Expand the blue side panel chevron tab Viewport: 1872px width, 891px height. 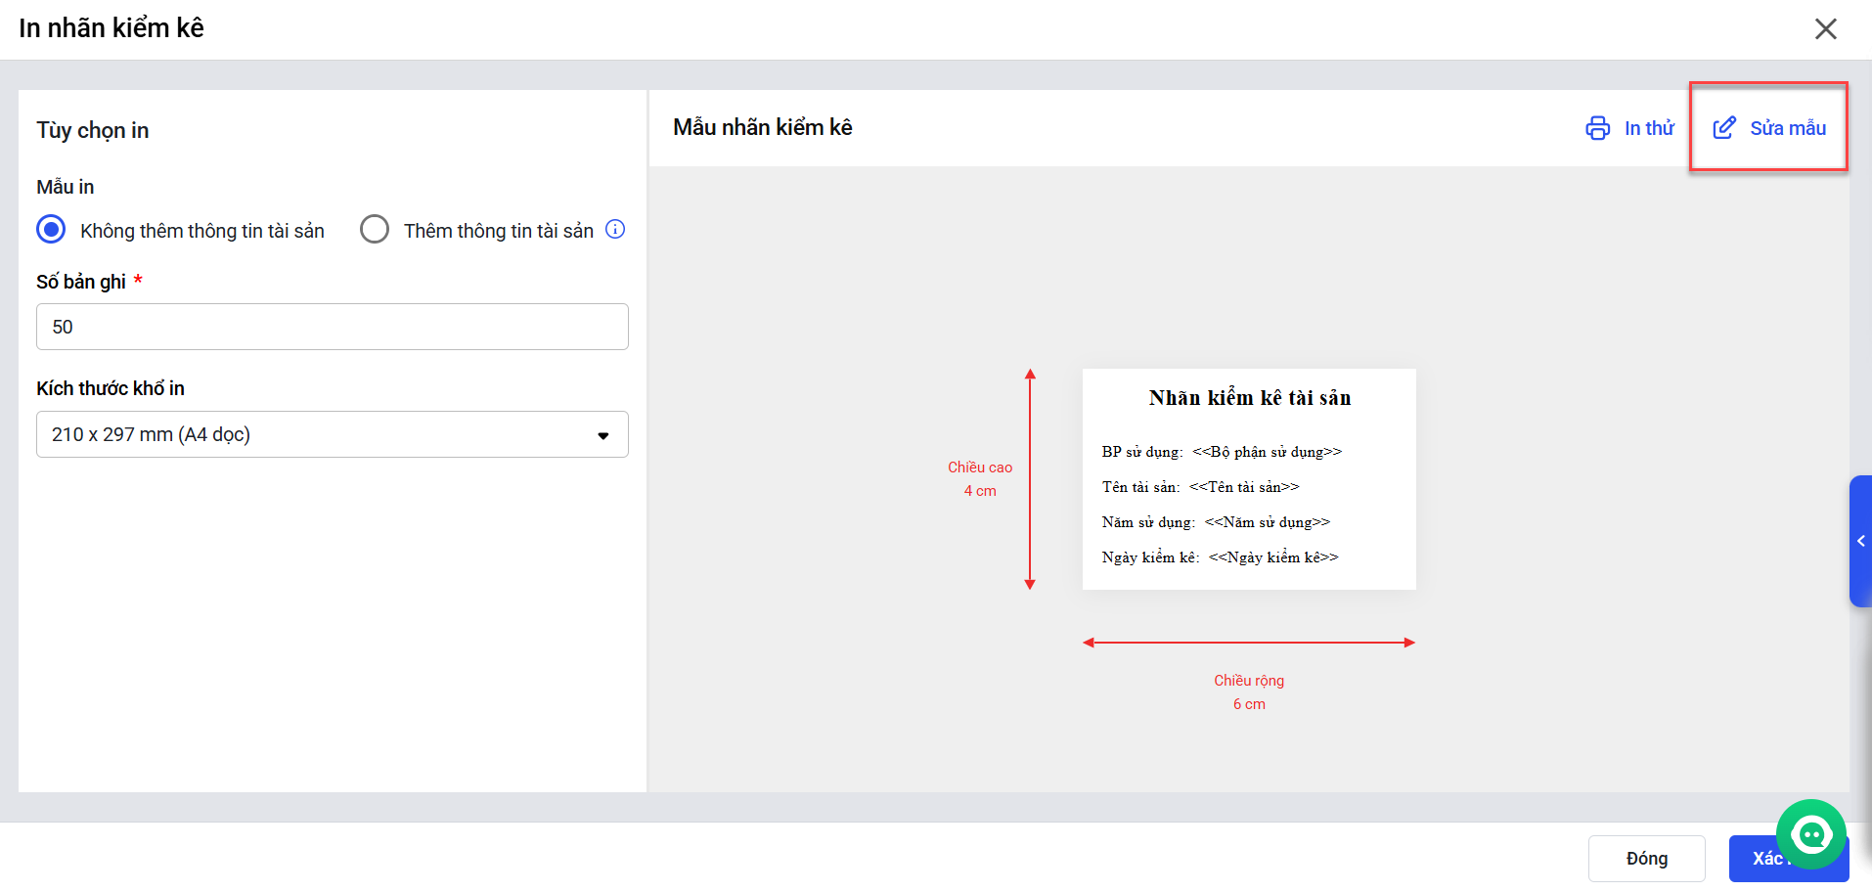1860,541
